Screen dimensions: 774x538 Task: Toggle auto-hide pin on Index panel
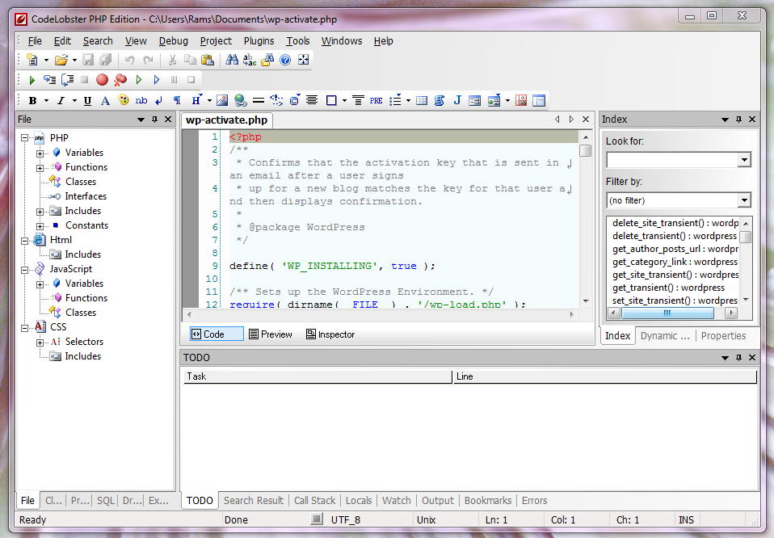tap(738, 120)
